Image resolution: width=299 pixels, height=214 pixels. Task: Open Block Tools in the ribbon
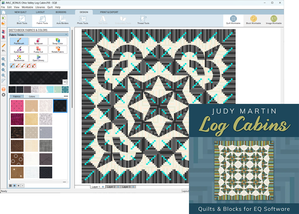pos(22,20)
